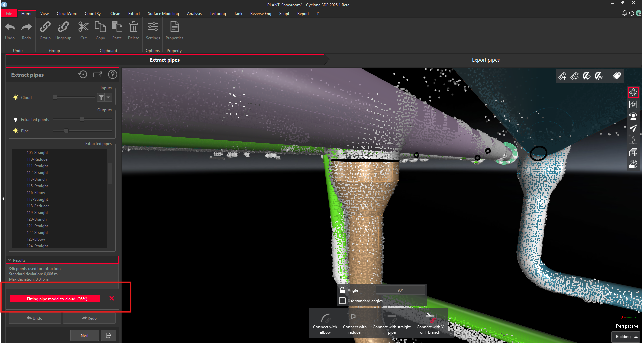The width and height of the screenshot is (642, 343).
Task: Open the Cloud filter dropdown arrow
Action: click(108, 97)
